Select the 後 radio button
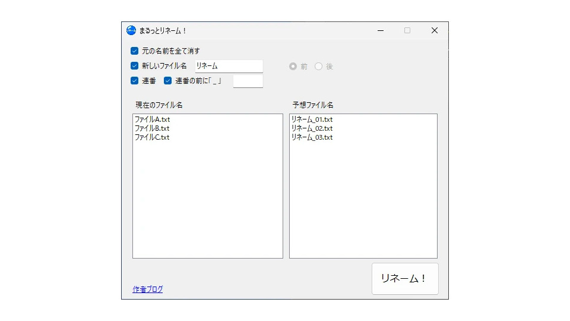 pos(318,66)
